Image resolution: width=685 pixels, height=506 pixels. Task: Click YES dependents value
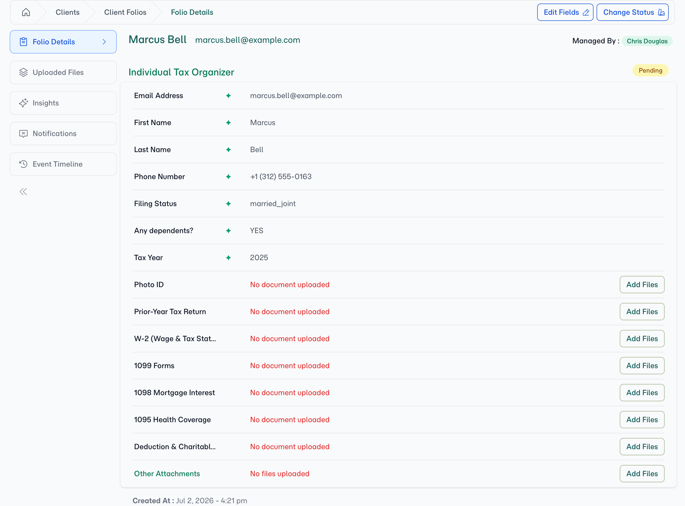(256, 231)
